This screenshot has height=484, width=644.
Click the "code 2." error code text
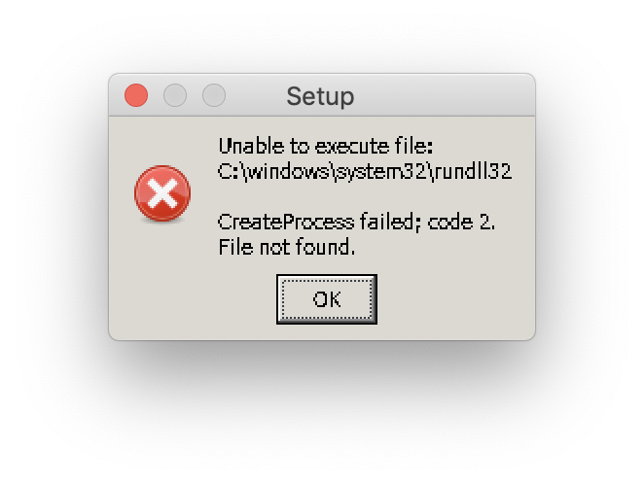(461, 222)
